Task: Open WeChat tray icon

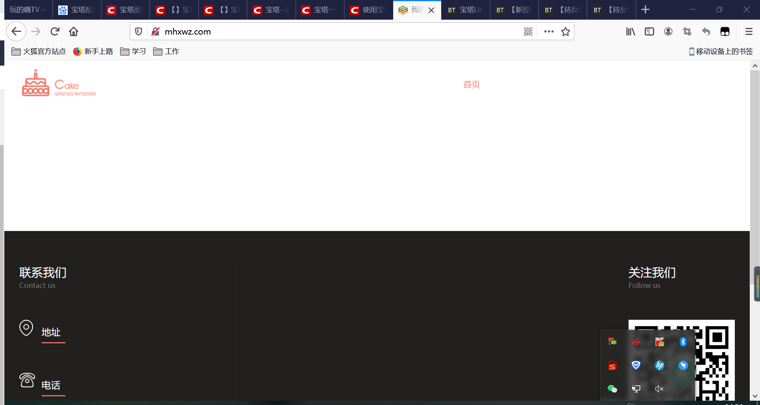Action: pyautogui.click(x=612, y=389)
